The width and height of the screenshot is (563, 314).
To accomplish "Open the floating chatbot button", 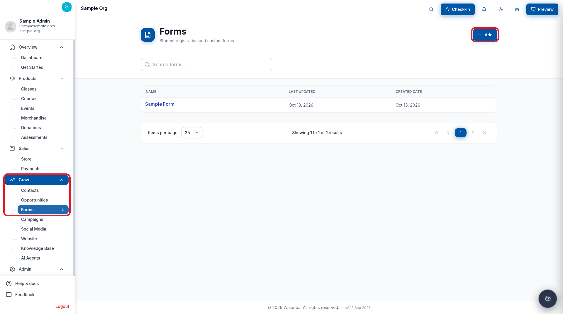I will [x=547, y=298].
